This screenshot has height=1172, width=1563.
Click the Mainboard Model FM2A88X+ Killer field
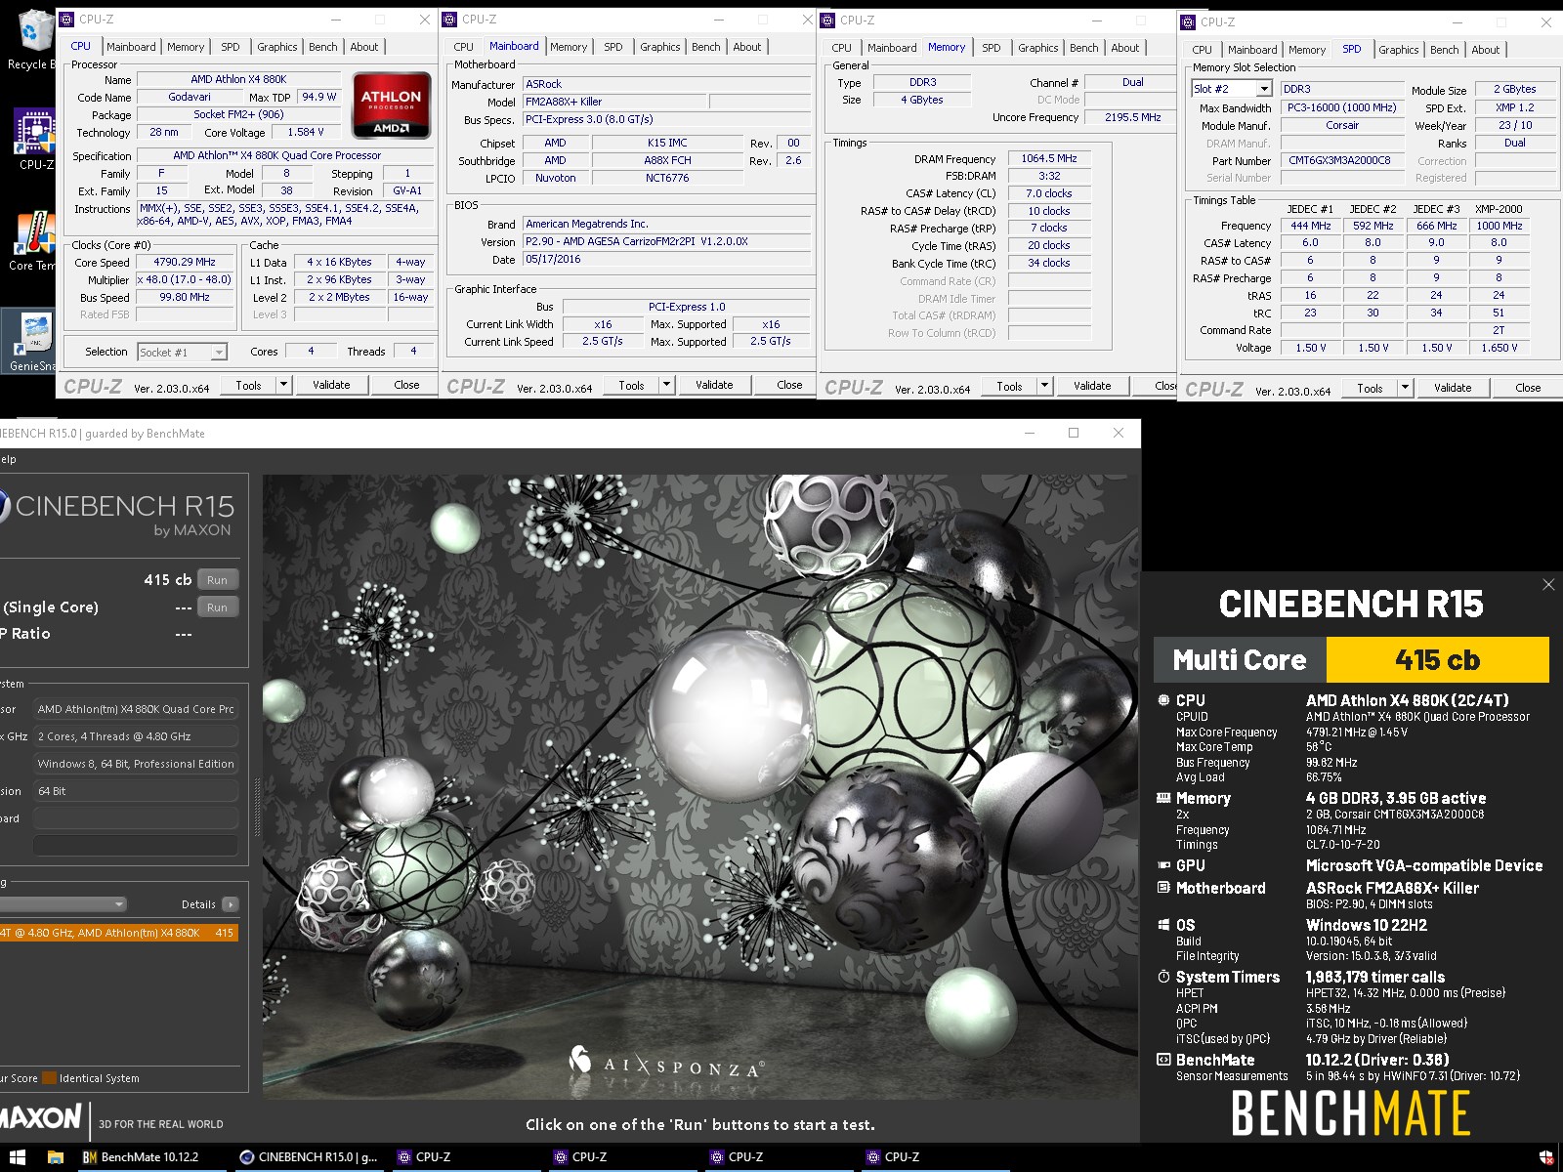(614, 102)
